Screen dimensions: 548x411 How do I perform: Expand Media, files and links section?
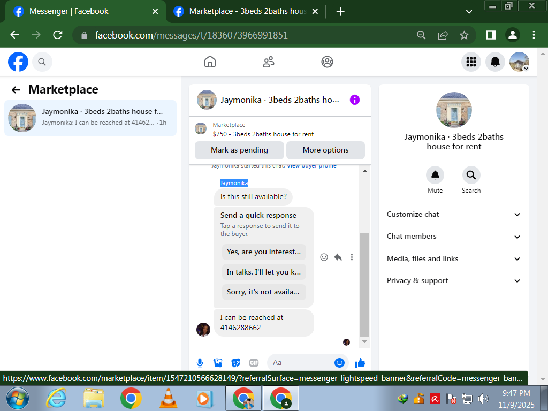coord(454,258)
